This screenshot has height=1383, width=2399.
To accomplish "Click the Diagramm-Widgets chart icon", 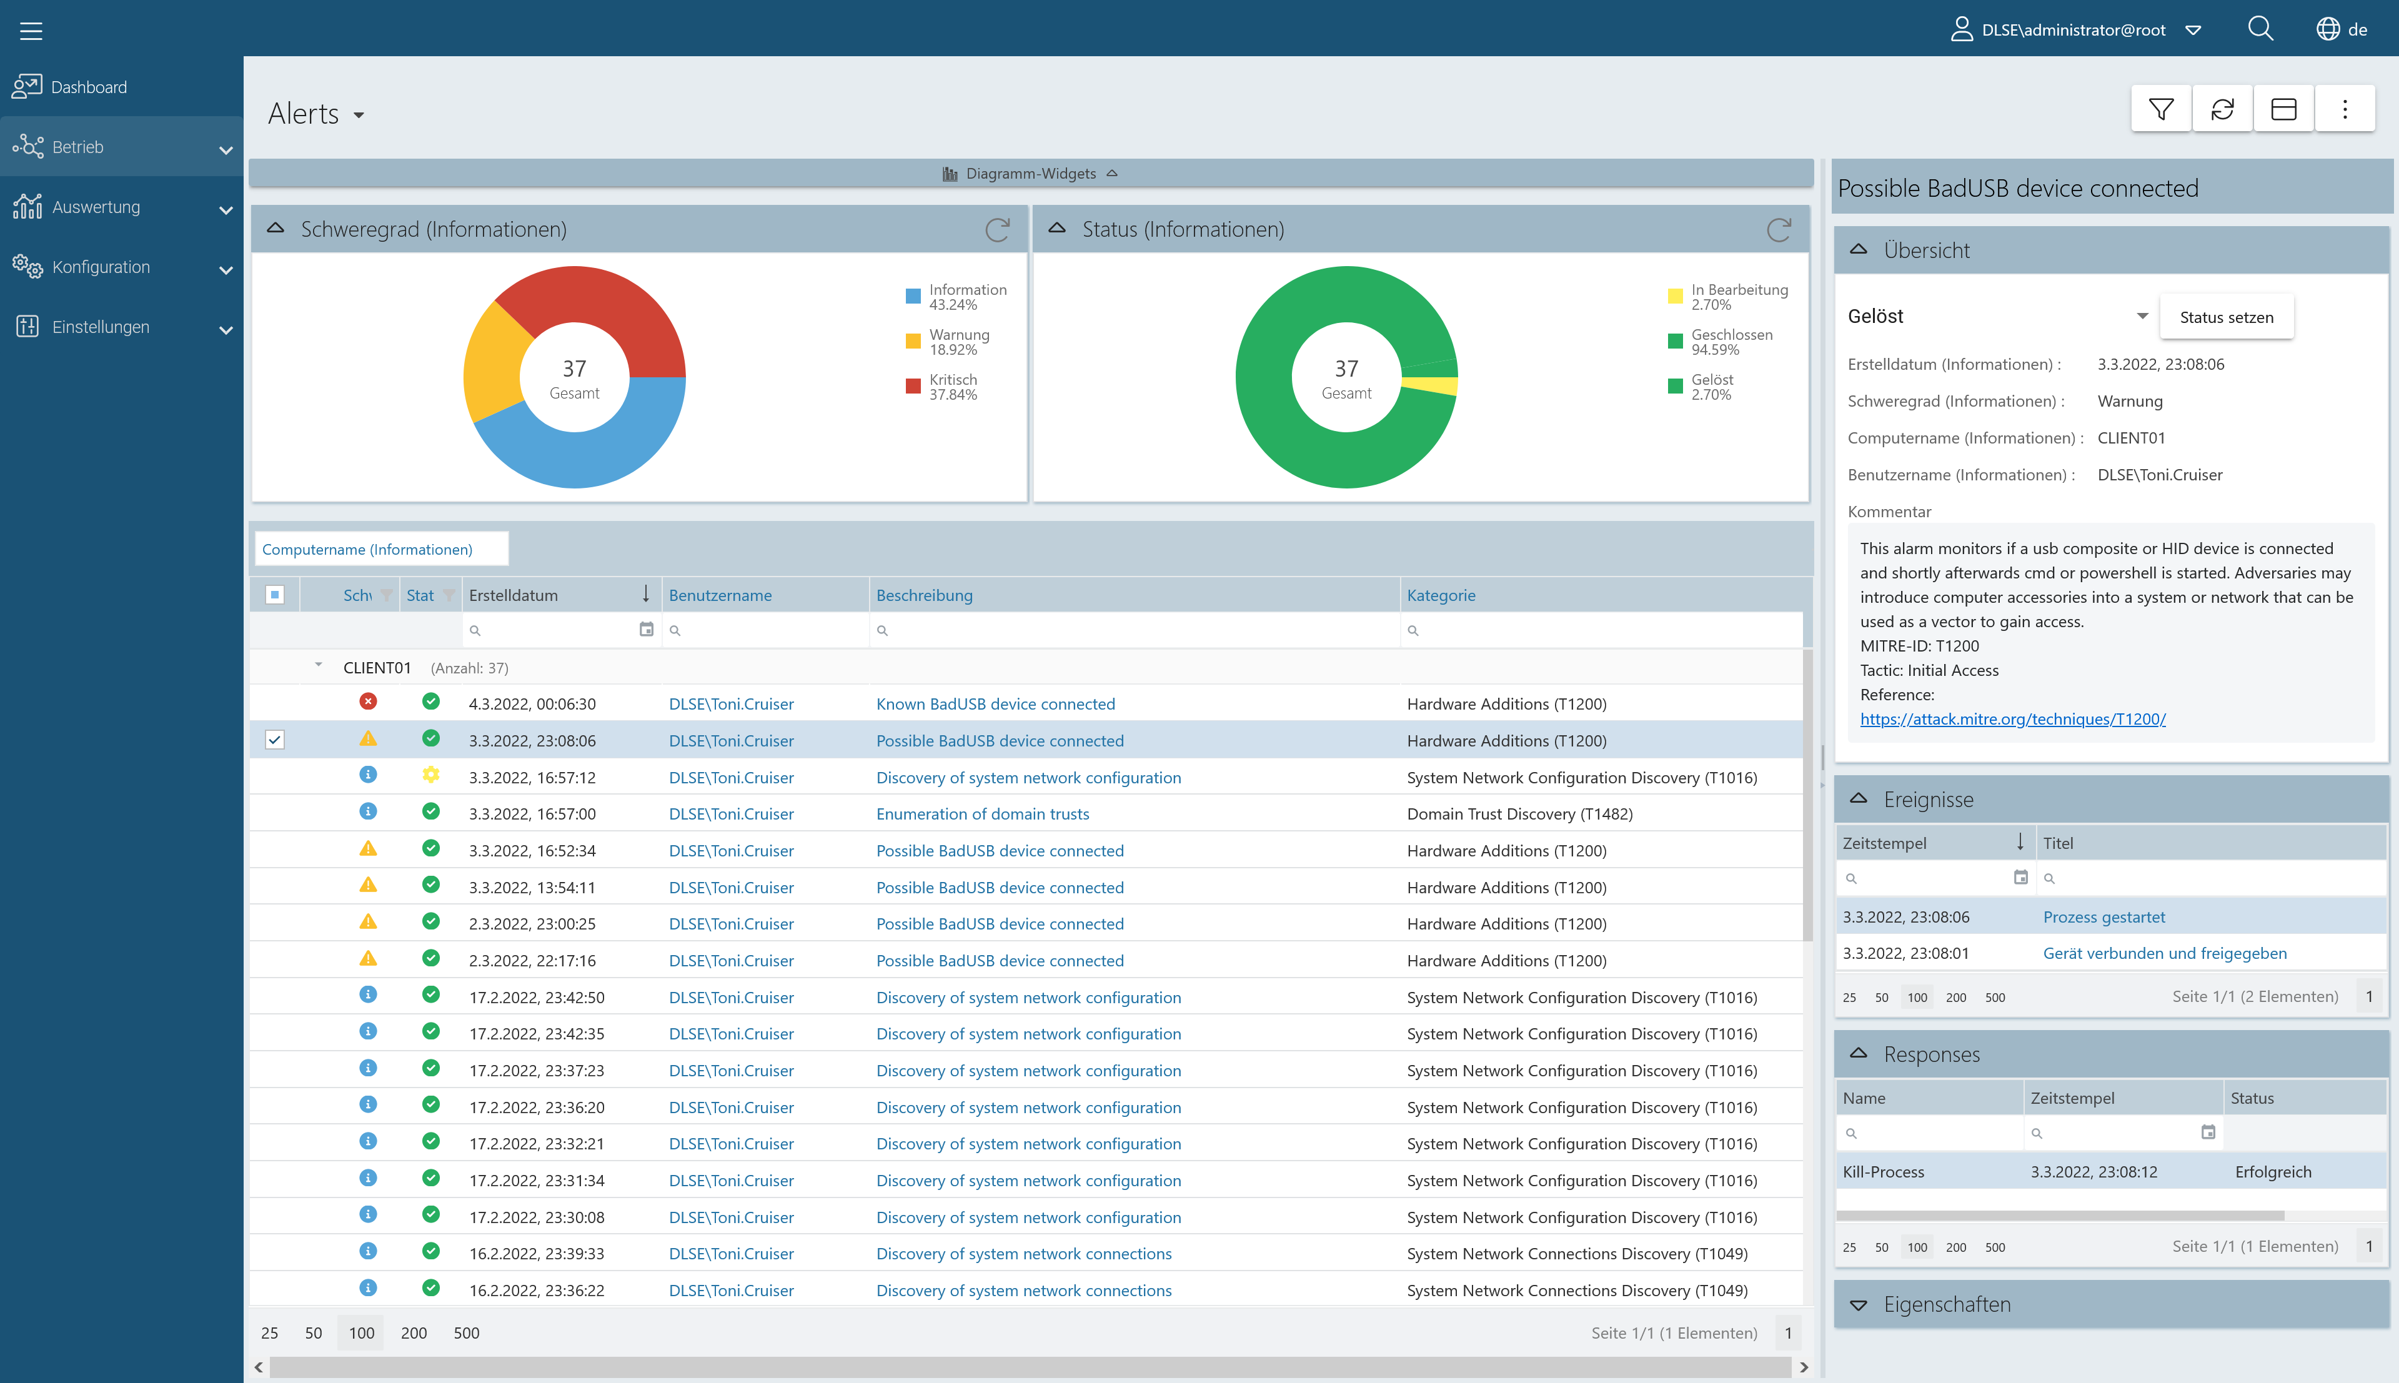I will 950,174.
